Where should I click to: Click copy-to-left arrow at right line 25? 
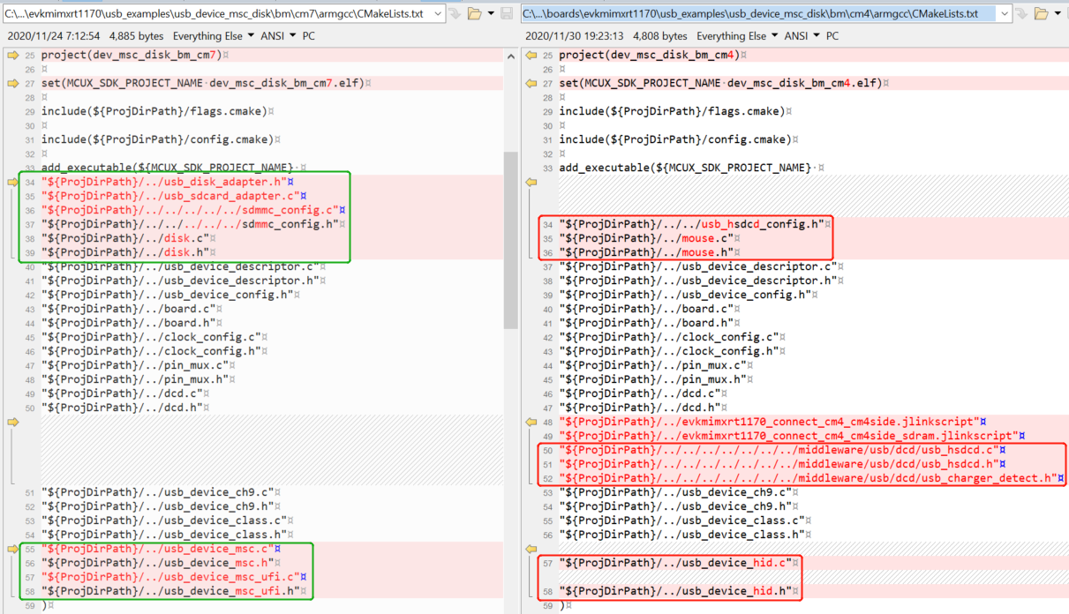[531, 56]
